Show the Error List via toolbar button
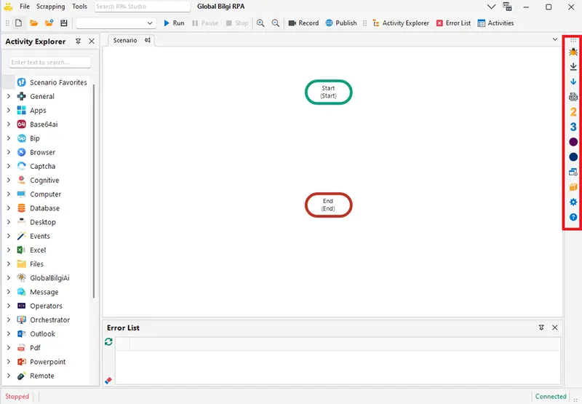582x404 pixels. tap(453, 23)
